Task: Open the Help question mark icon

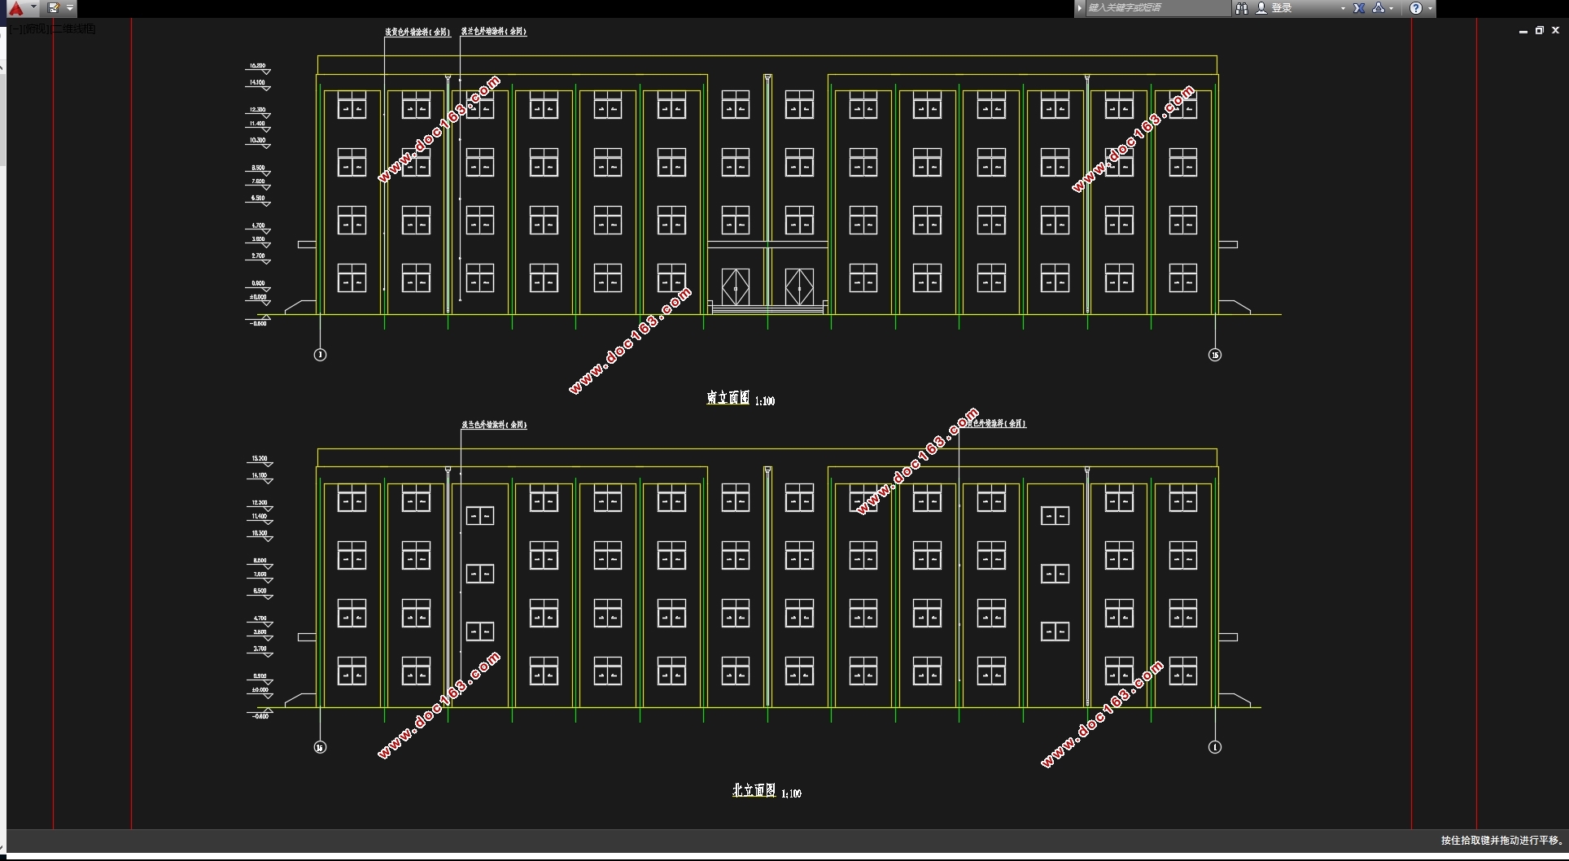Action: [x=1416, y=8]
